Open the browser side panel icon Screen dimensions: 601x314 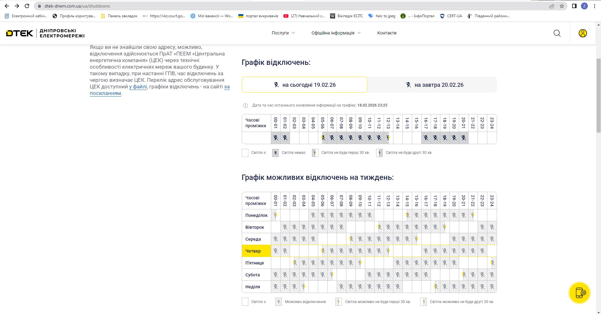click(574, 6)
